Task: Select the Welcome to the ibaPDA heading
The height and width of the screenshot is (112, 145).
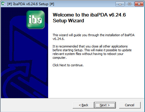Action: tap(89, 15)
